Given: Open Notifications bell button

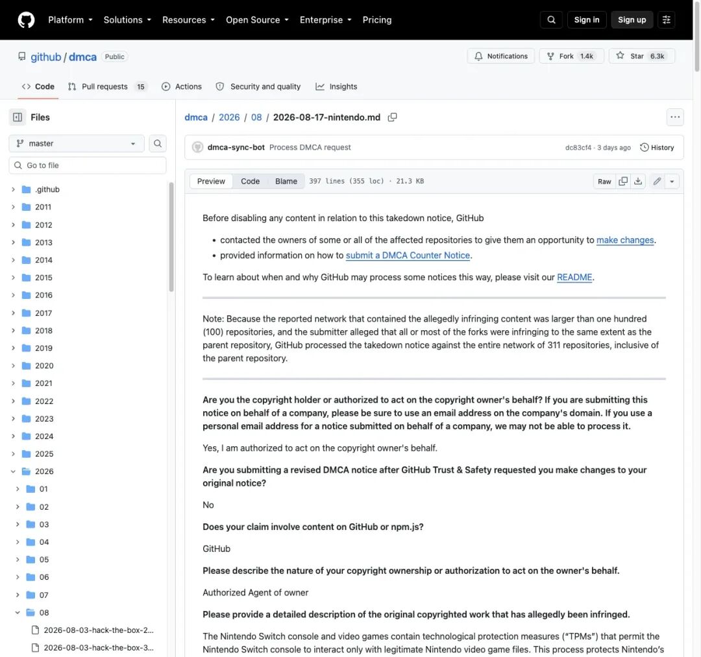Looking at the screenshot, I should click(500, 56).
